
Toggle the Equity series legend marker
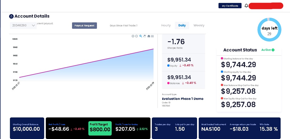point(168,66)
